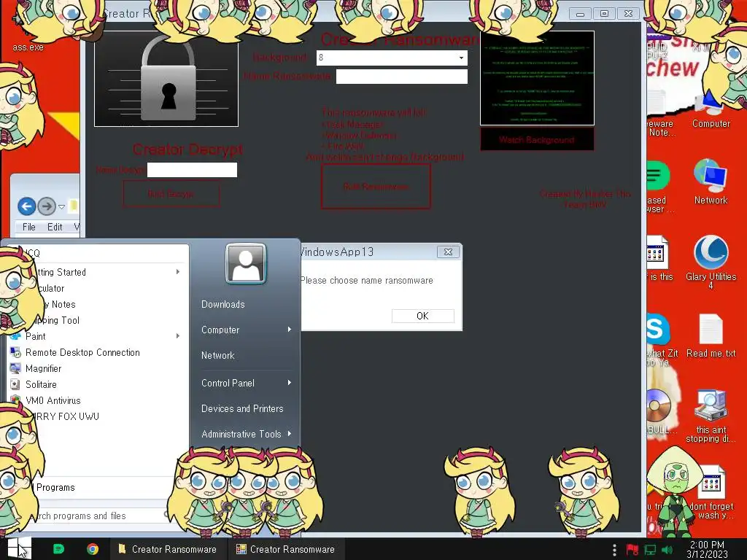Open Network in the Start menu
Image resolution: width=747 pixels, height=560 pixels.
217,355
